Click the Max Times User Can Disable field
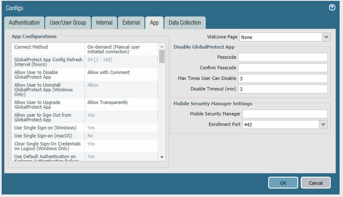The width and height of the screenshot is (343, 197). click(x=283, y=78)
